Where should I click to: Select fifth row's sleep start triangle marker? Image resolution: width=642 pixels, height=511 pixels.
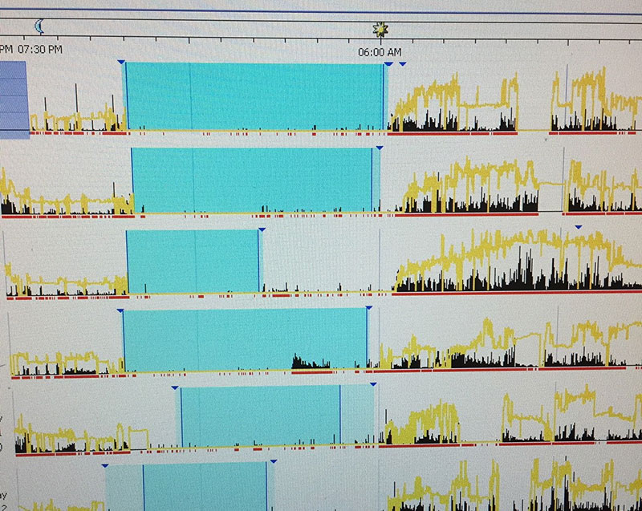pyautogui.click(x=175, y=387)
